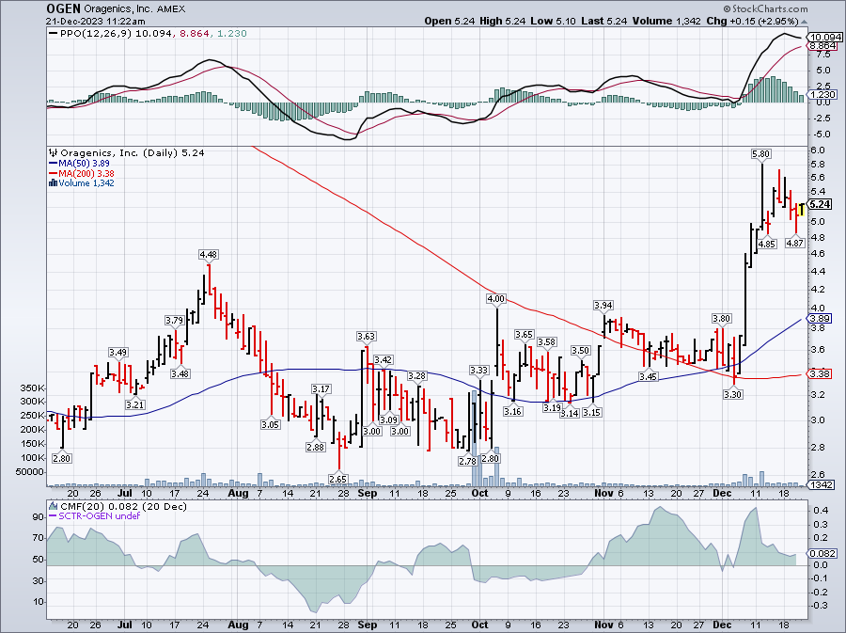Click the 1.230 tag on PPO right axis
Screen dimensions: 846x633
pyautogui.click(x=823, y=94)
